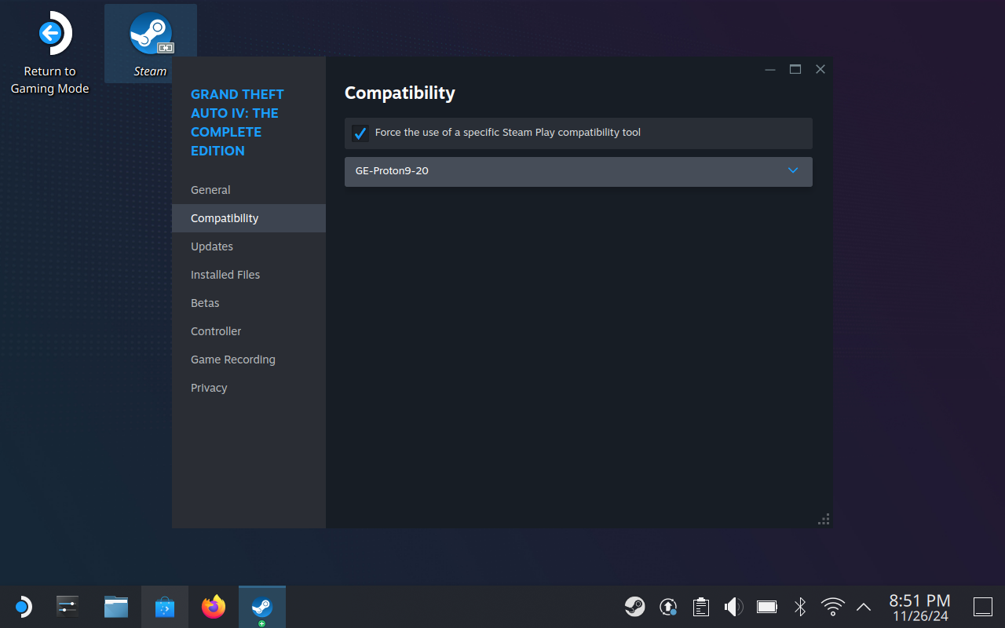
Task: Click the window resize grip
Action: [x=824, y=519]
